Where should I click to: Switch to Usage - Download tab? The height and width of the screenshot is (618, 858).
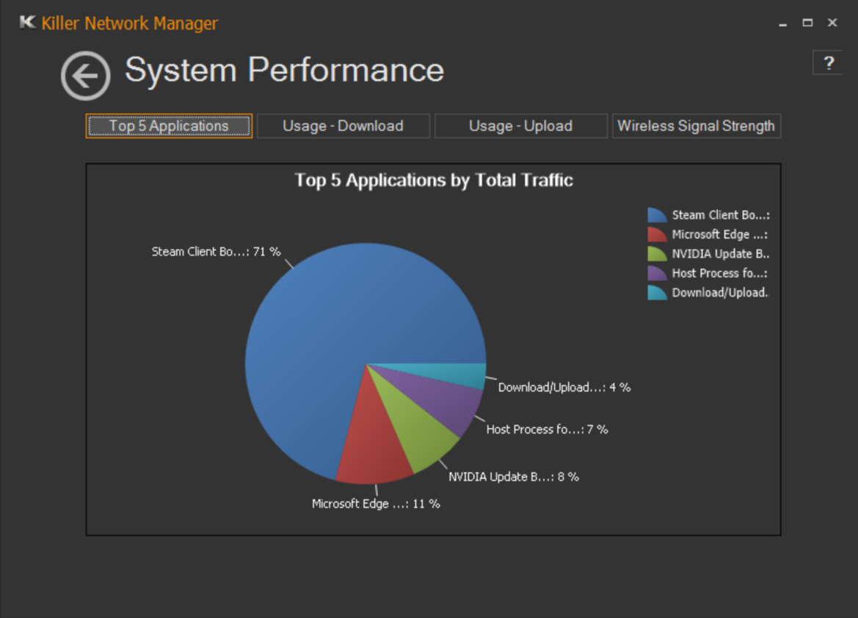pos(343,126)
